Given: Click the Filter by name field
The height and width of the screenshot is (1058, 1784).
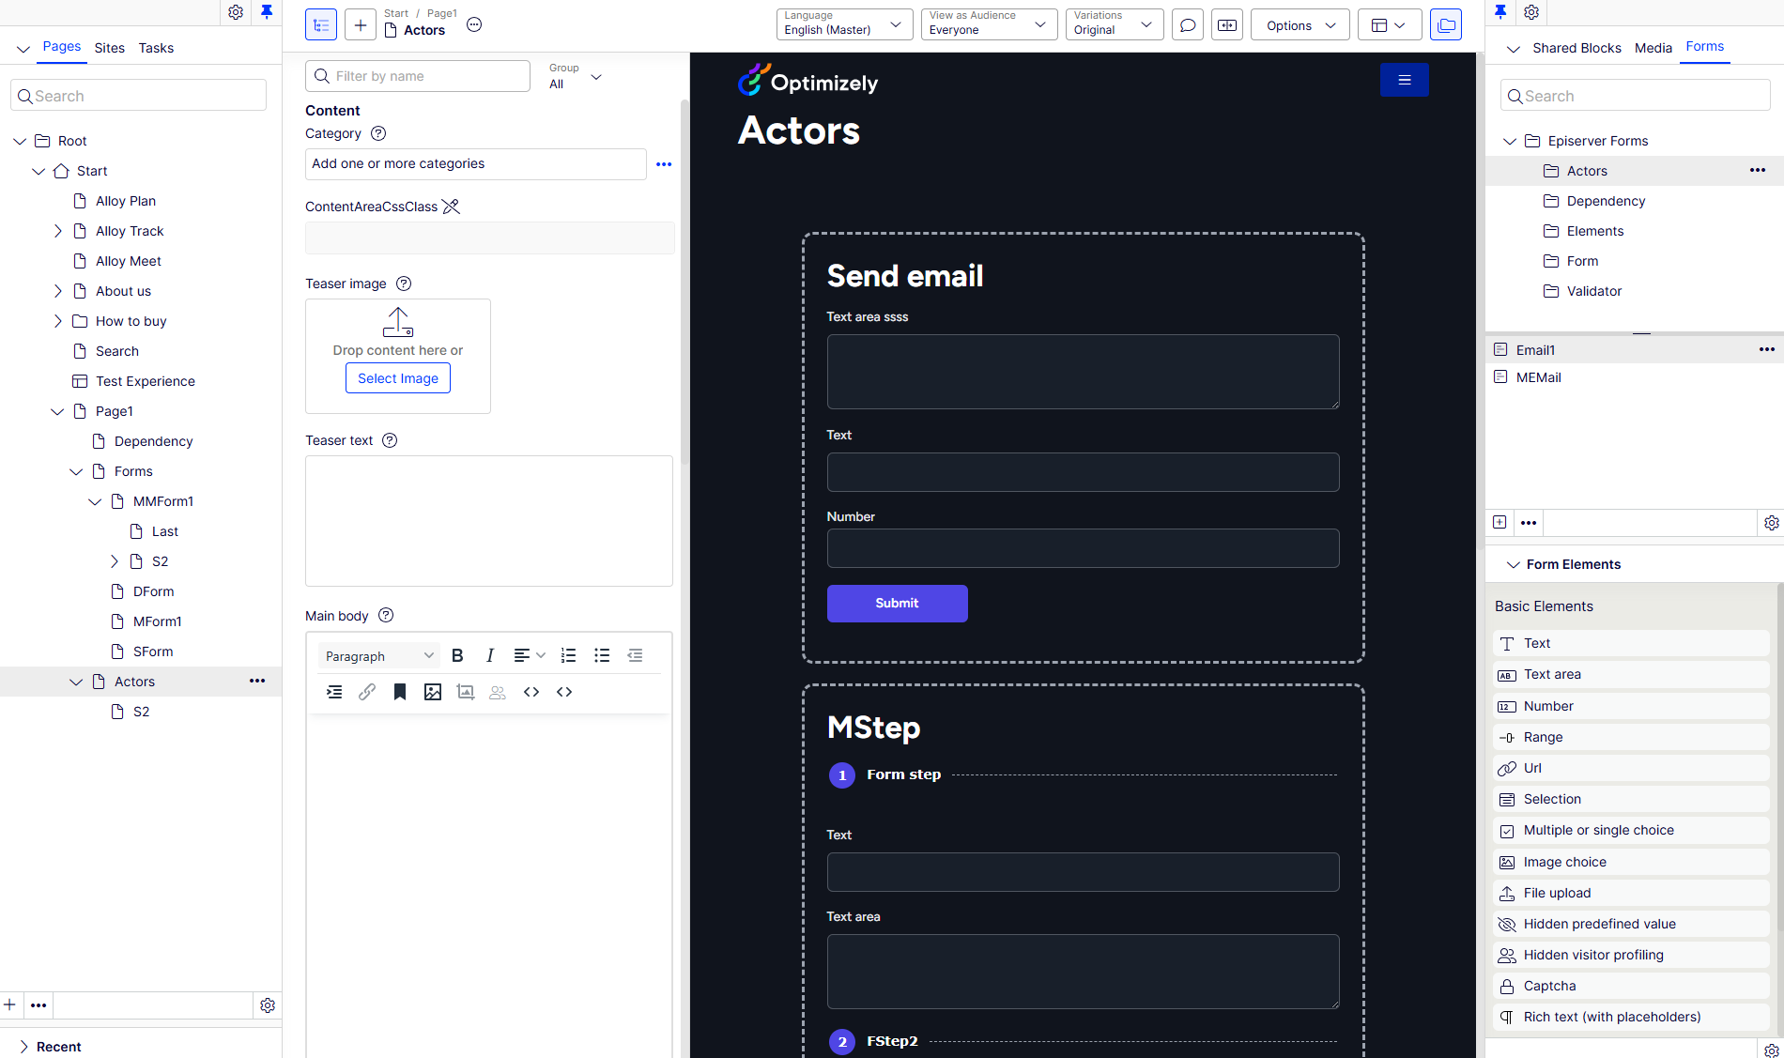Looking at the screenshot, I should point(418,76).
